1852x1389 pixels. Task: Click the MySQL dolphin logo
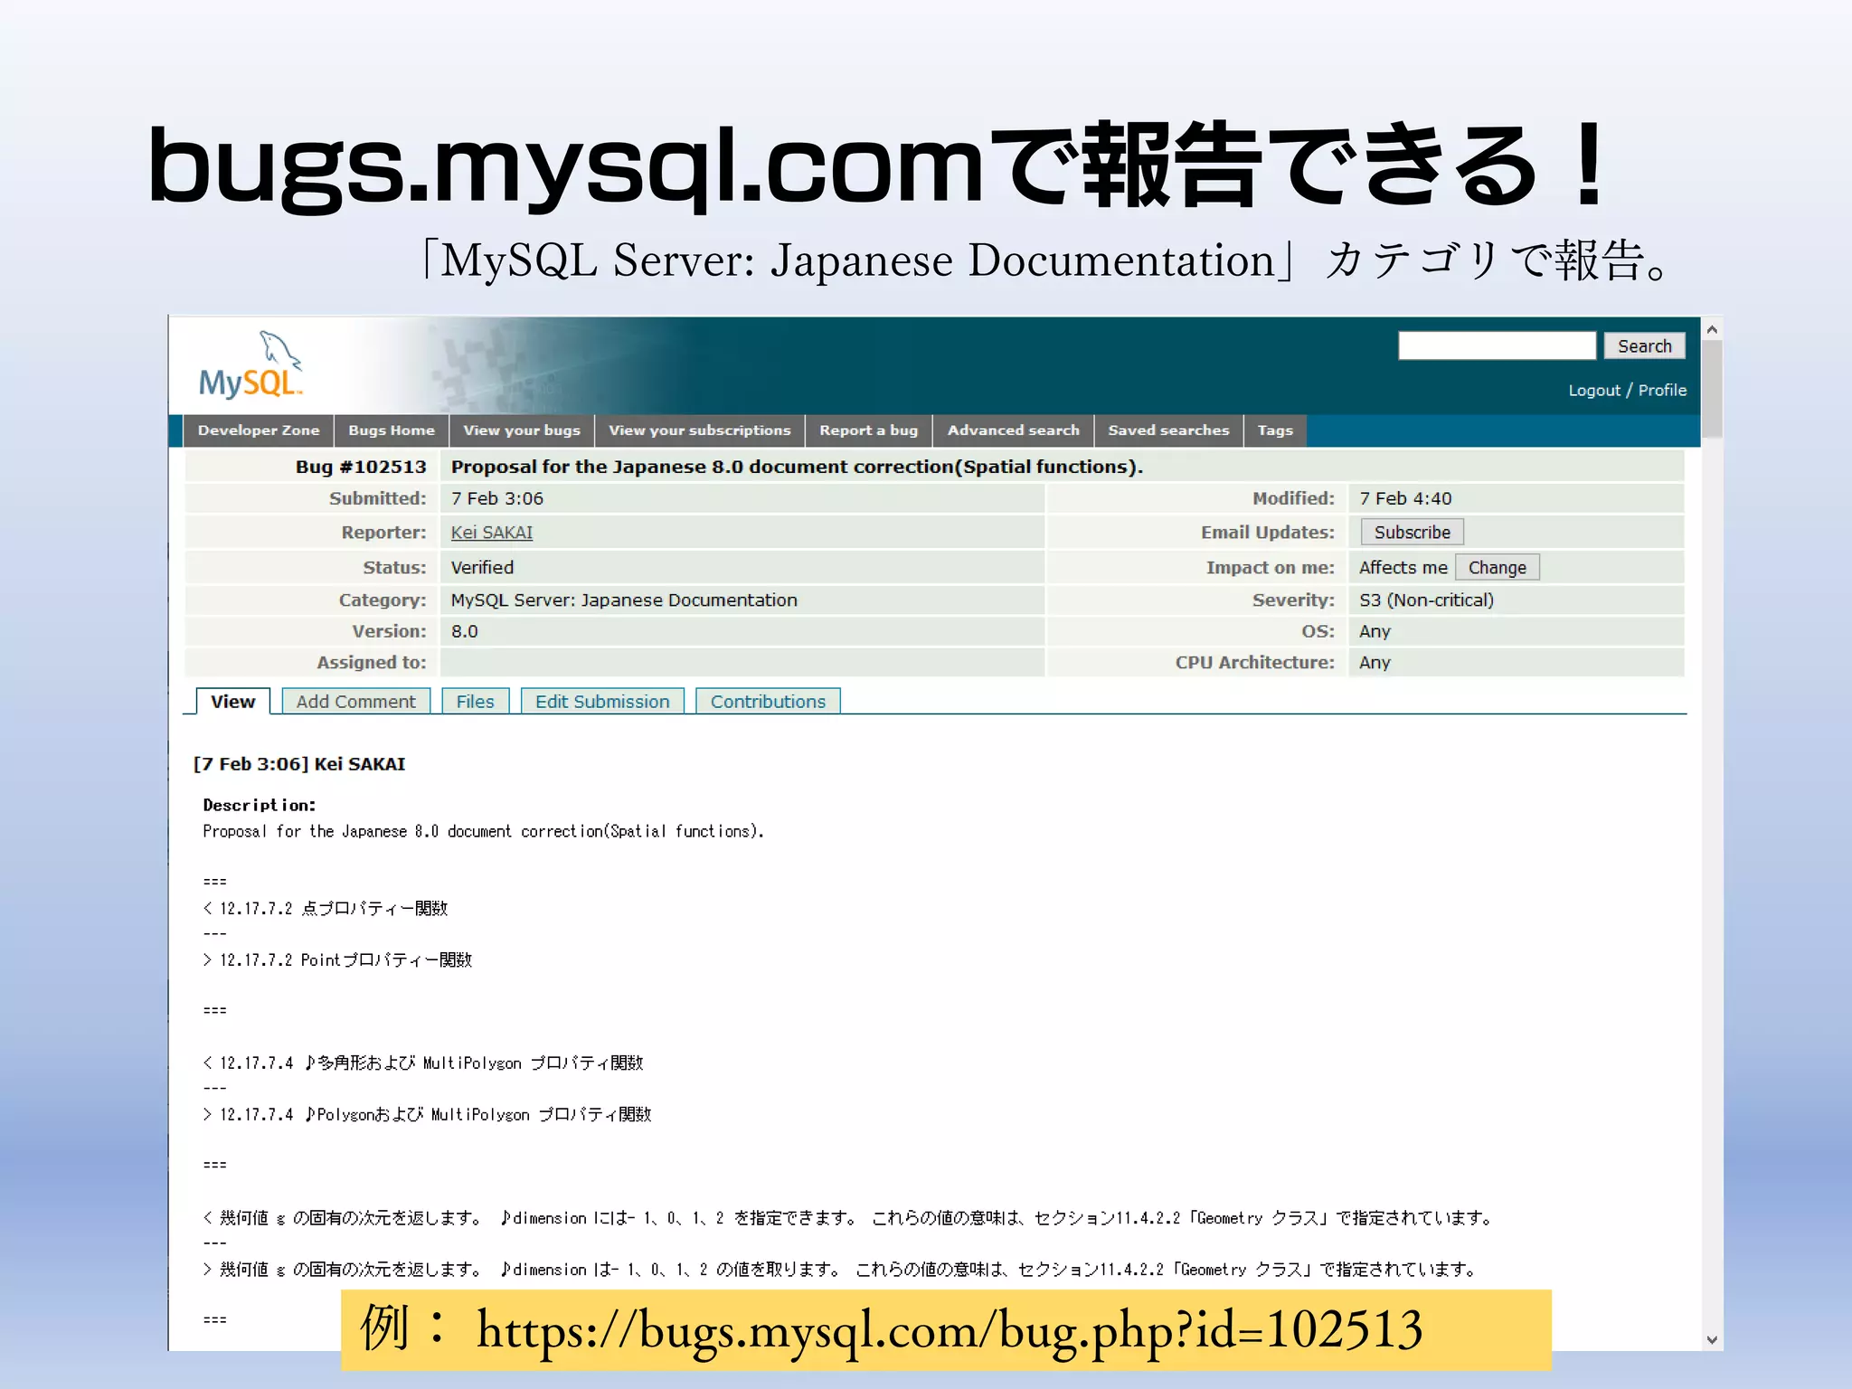pos(250,364)
